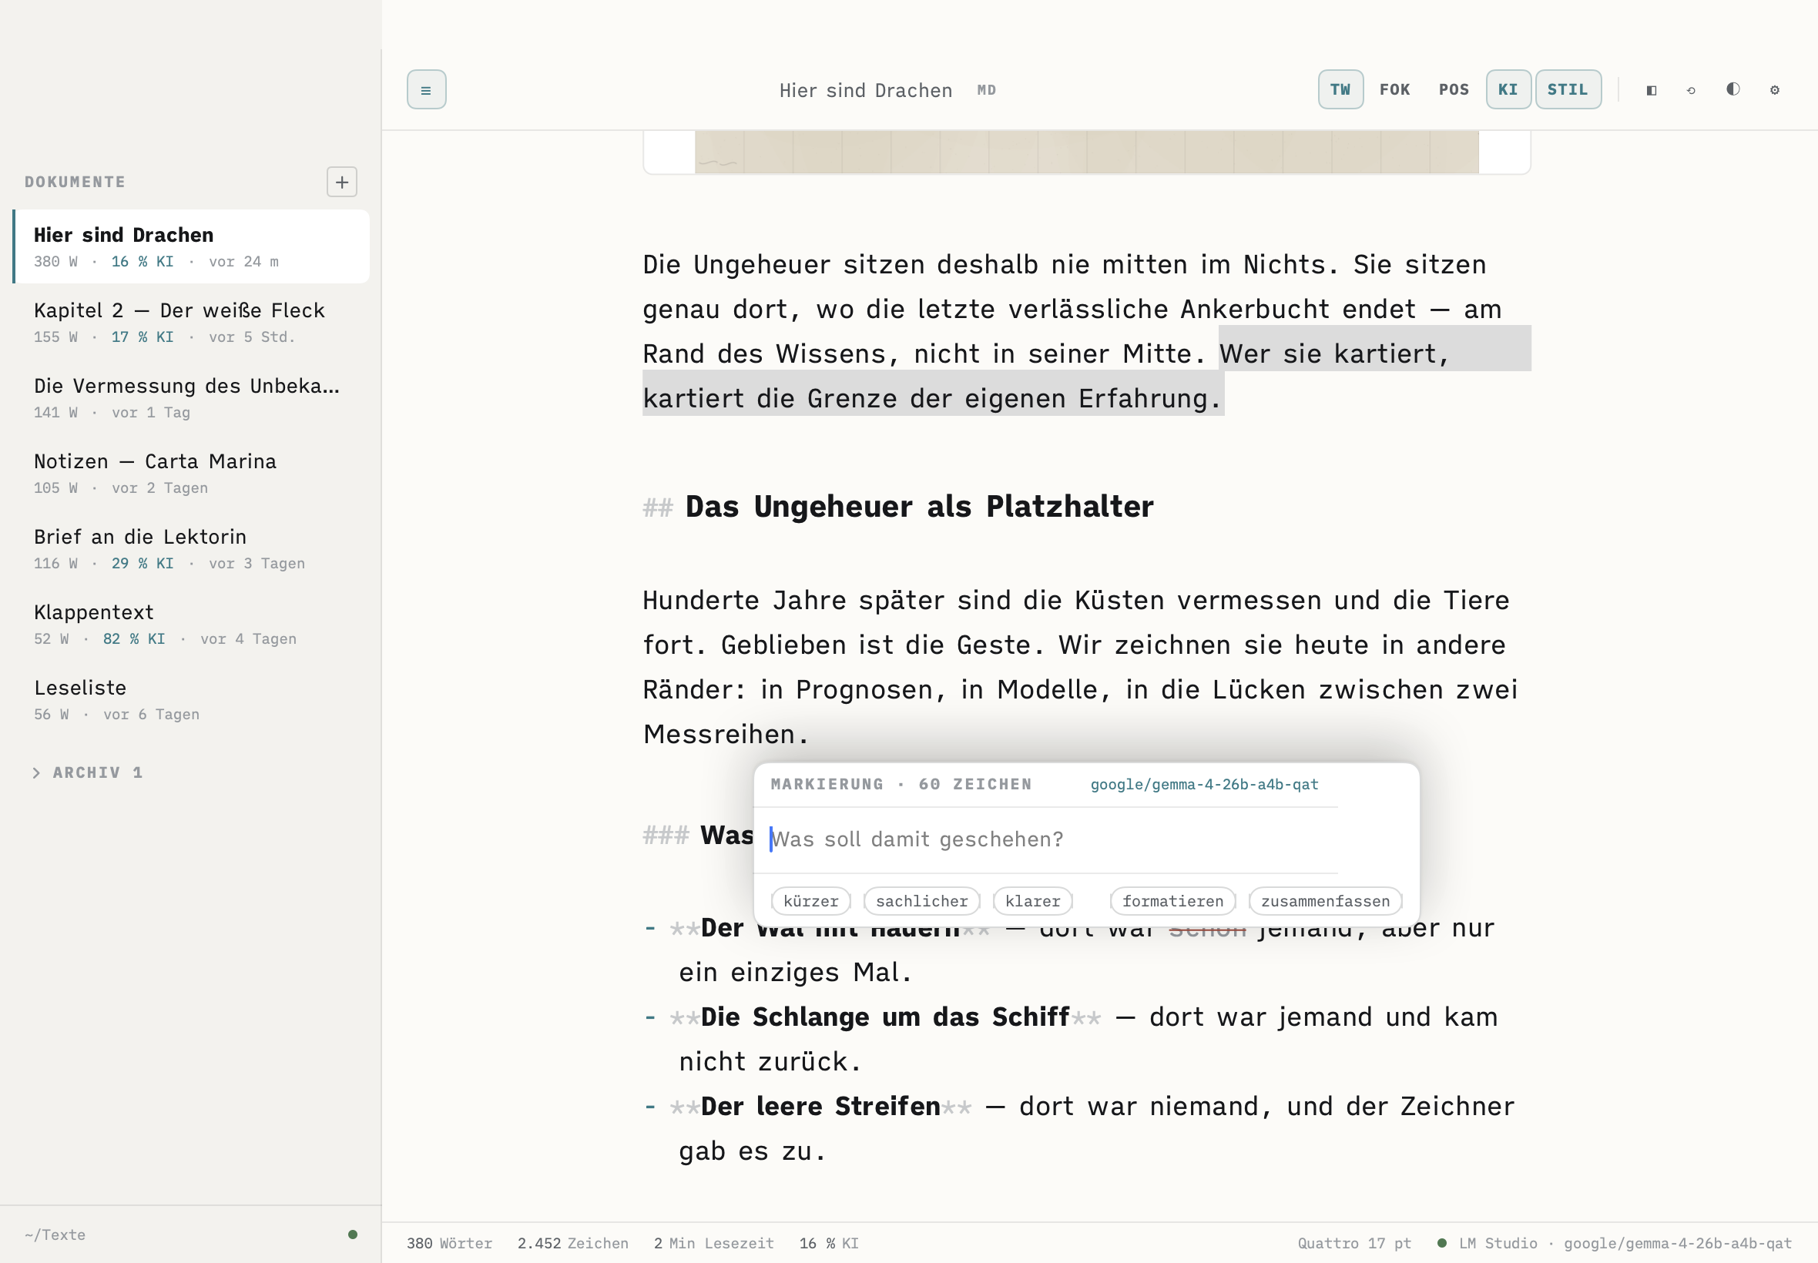Open Kapitel 2 — Der weiße Fleck
The image size is (1818, 1263).
[x=192, y=322]
